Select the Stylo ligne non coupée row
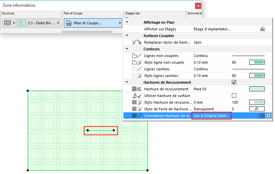This screenshot has width=275, height=174. pos(198,62)
